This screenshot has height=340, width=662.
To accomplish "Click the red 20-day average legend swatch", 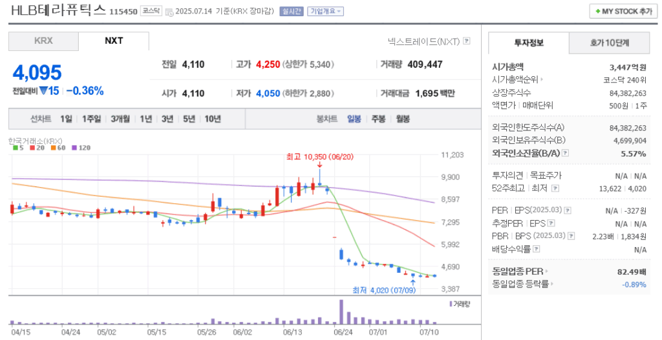I will tap(32, 148).
